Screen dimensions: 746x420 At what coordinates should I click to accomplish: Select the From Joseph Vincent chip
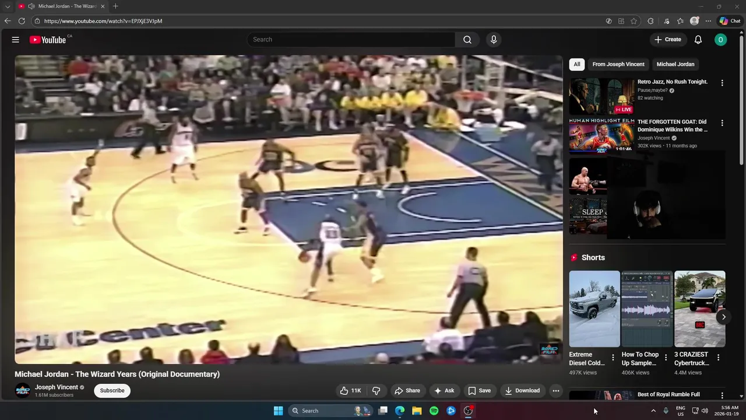[618, 64]
